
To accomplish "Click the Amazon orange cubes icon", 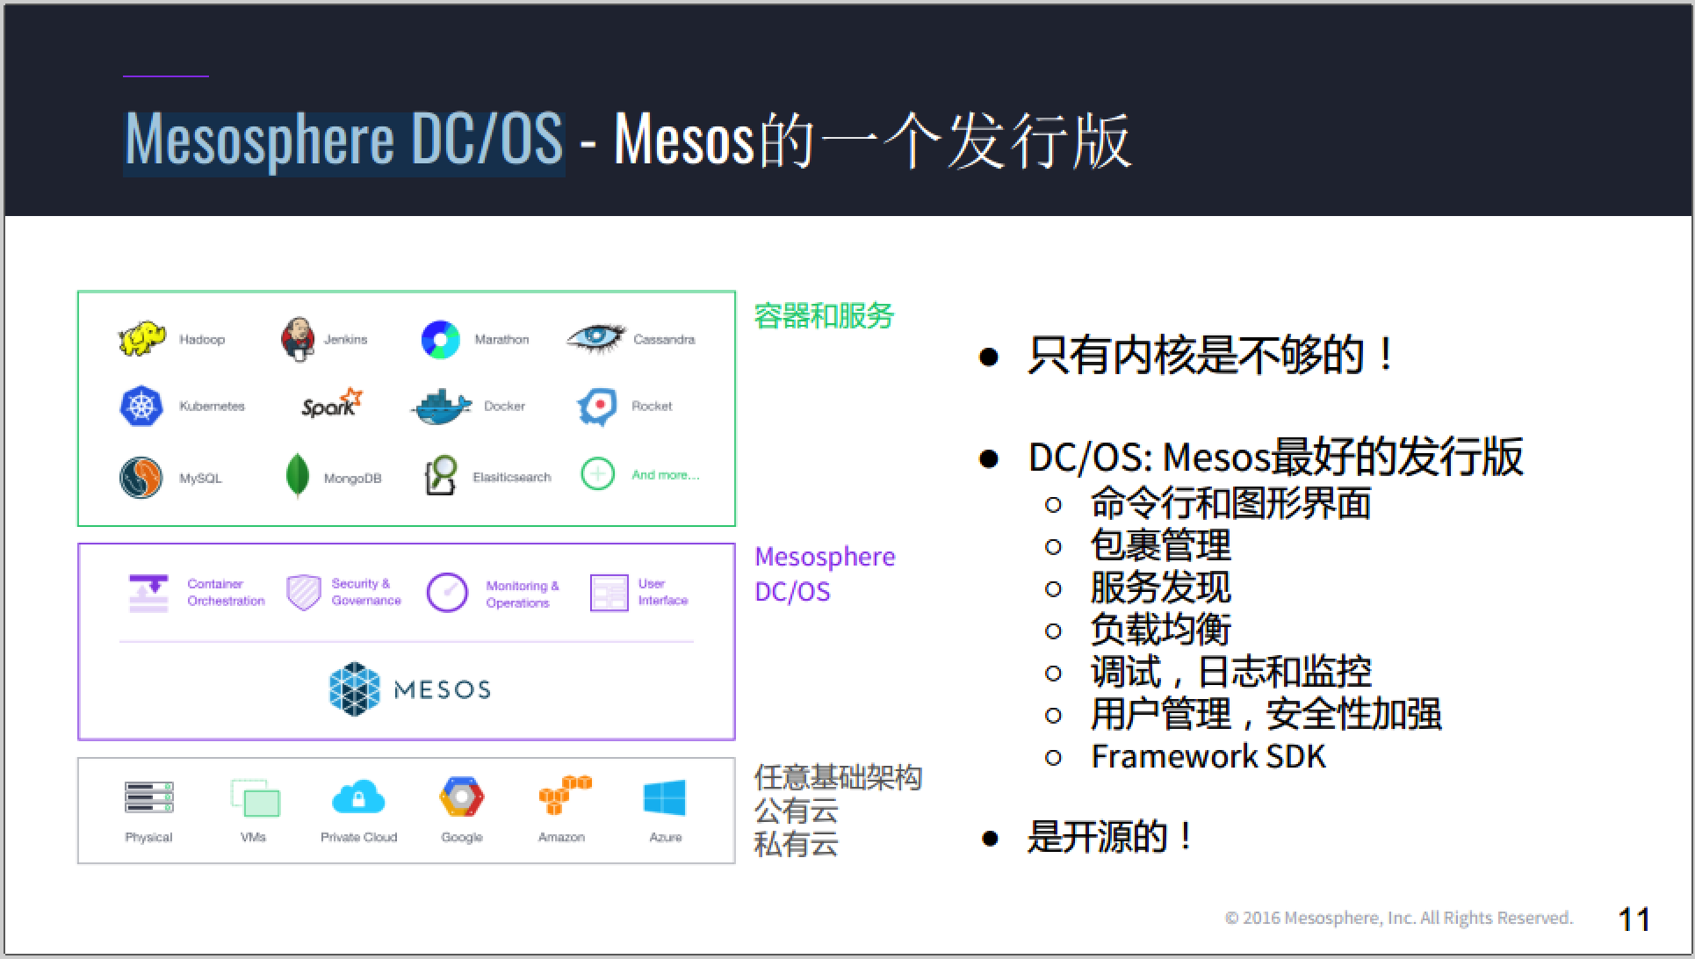I will pyautogui.click(x=564, y=795).
